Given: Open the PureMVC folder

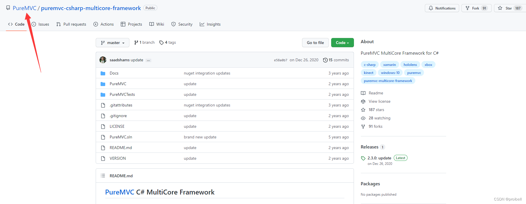Looking at the screenshot, I should click(118, 84).
